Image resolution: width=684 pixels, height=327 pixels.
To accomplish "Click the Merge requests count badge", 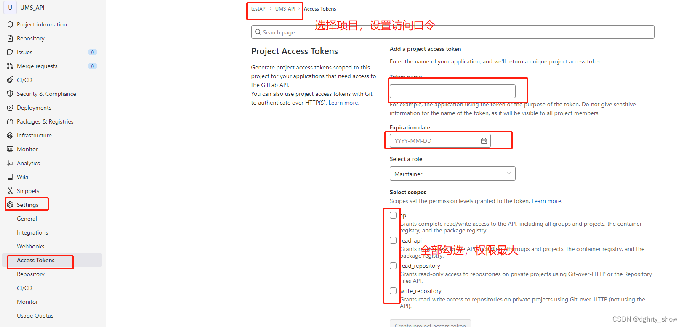I will (x=93, y=66).
